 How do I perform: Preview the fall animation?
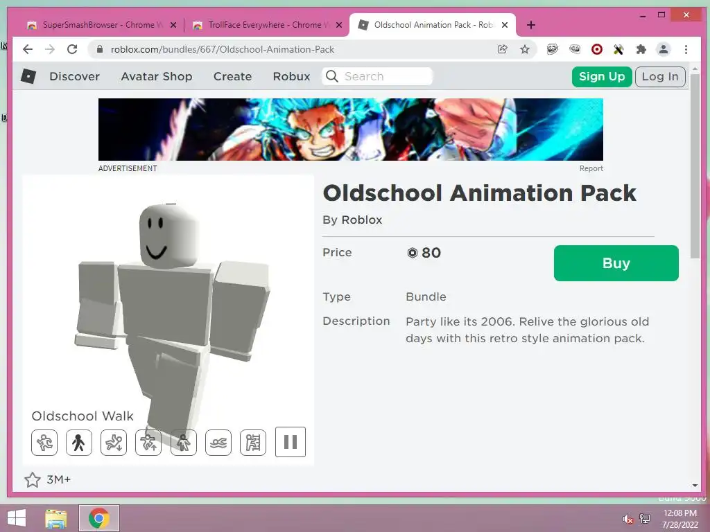(x=114, y=442)
